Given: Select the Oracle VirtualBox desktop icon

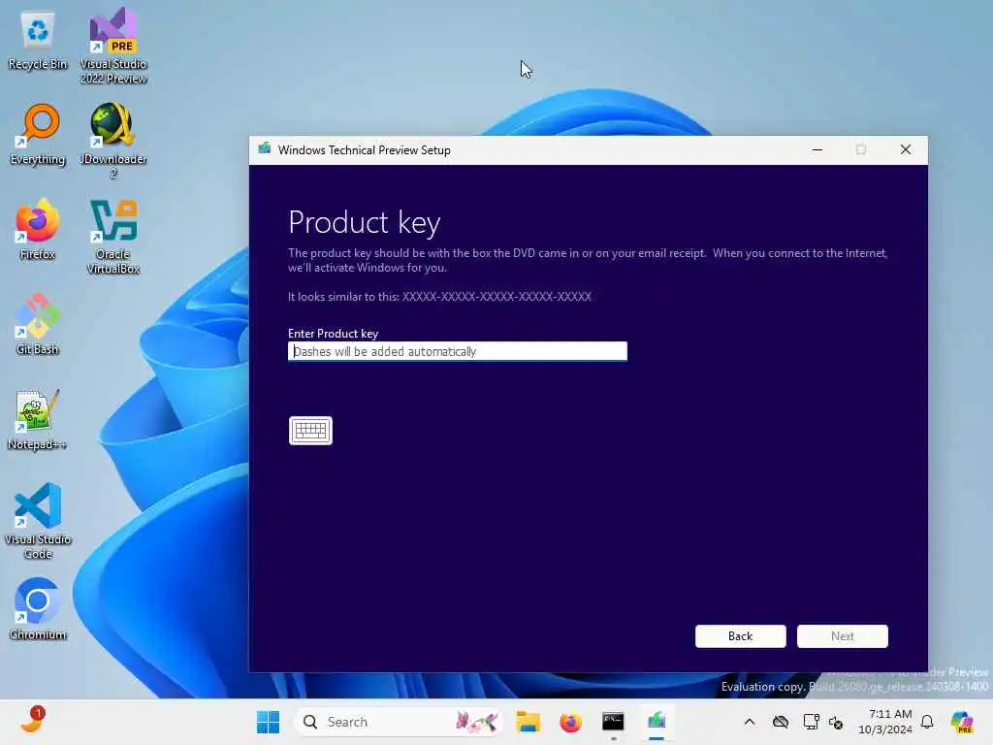Looking at the screenshot, I should (113, 237).
